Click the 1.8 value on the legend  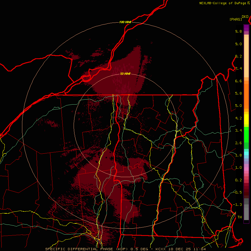[238, 155]
